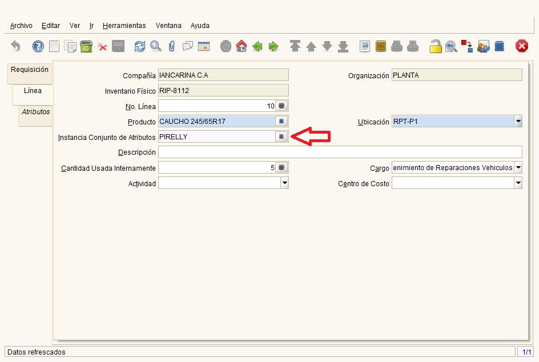This screenshot has width=539, height=362.
Task: Jump to last record icon
Action: pos(343,46)
